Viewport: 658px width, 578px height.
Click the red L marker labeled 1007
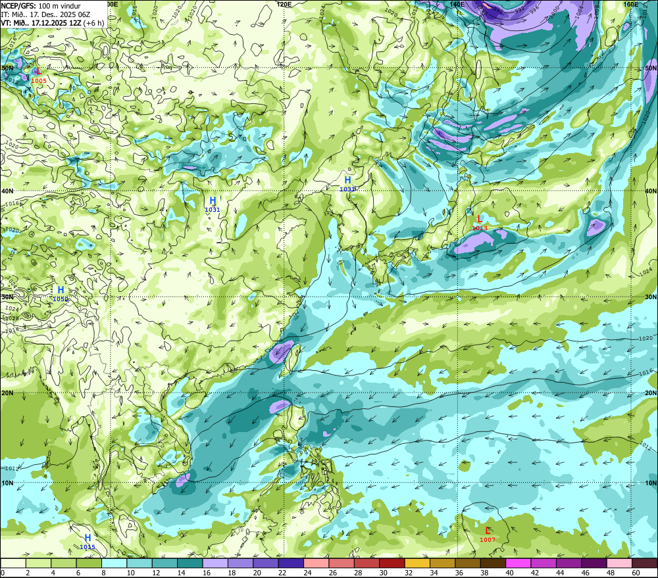488,531
